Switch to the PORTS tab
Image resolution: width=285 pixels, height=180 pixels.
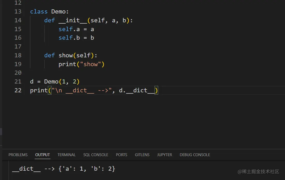pyautogui.click(x=122, y=155)
